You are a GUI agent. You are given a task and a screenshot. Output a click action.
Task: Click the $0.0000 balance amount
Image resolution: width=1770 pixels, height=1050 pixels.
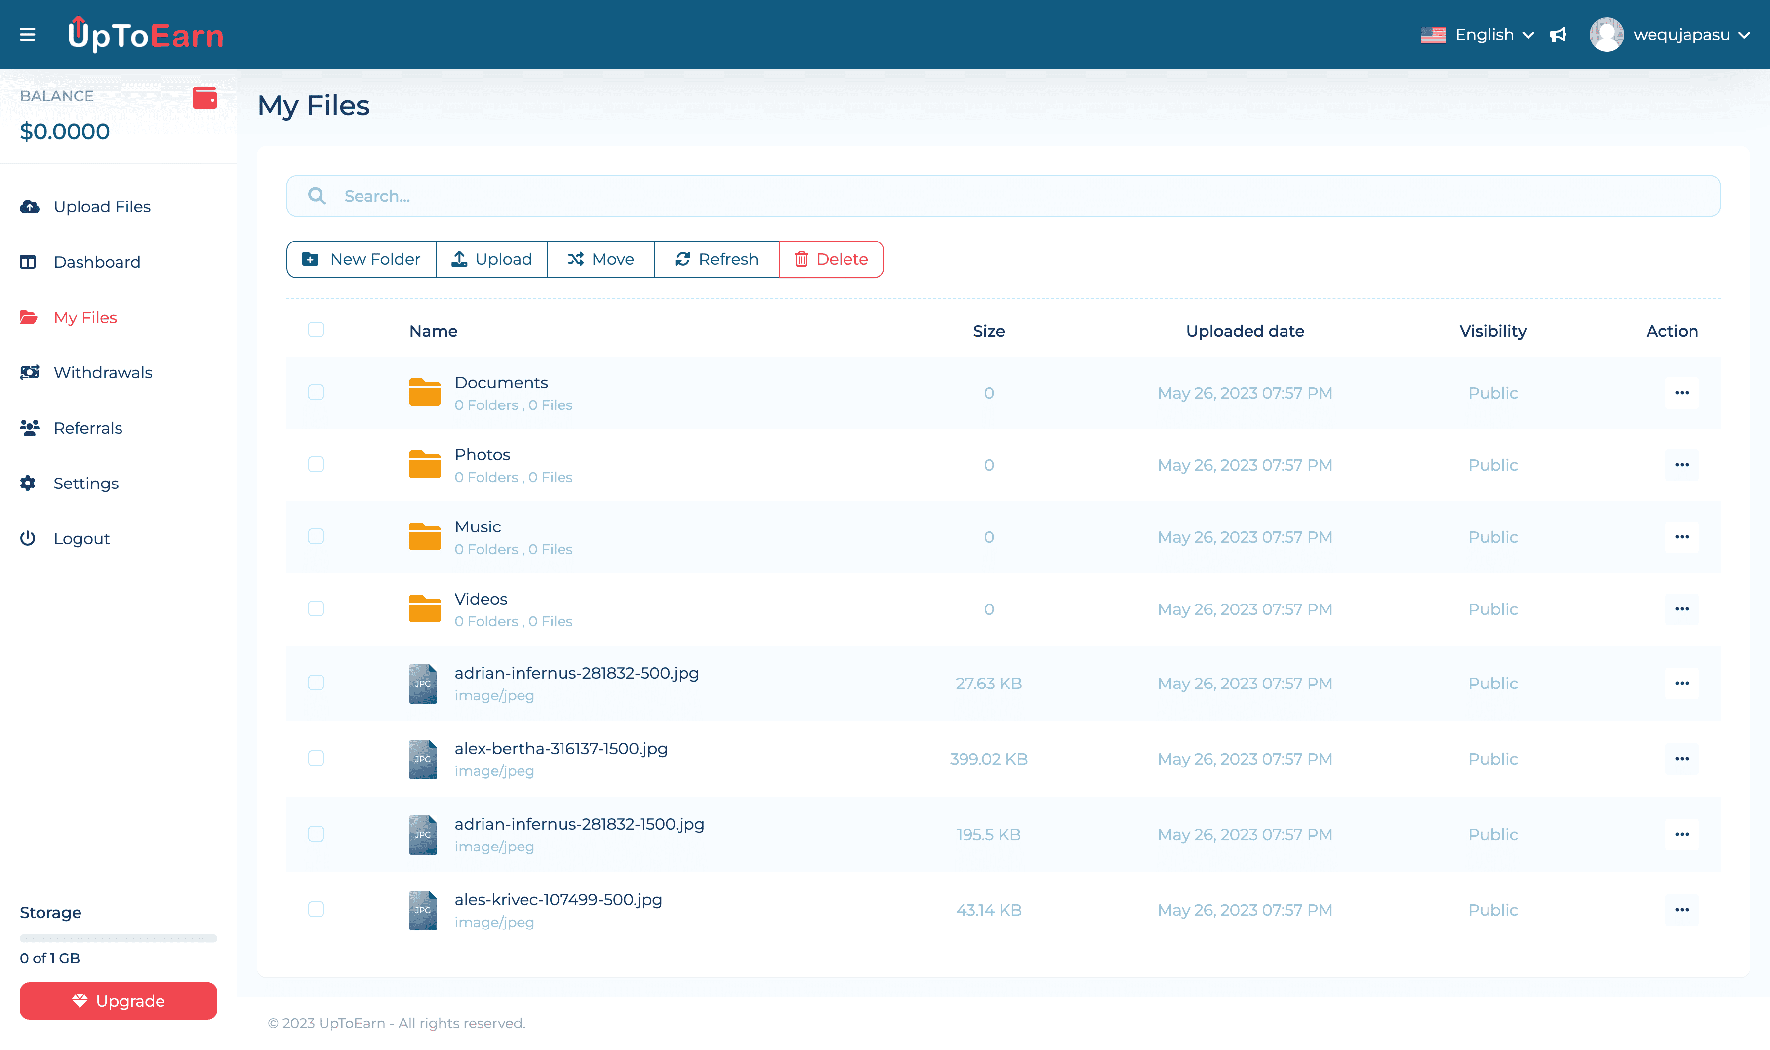coord(64,131)
